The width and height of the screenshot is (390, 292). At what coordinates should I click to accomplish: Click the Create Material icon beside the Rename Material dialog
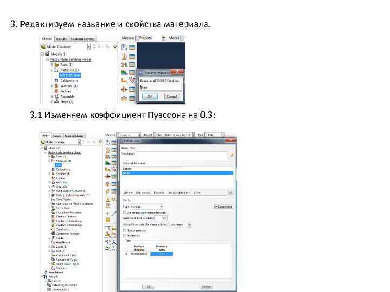coord(124,47)
